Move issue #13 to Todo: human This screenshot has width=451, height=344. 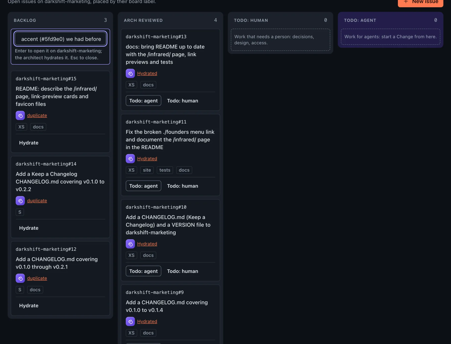pyautogui.click(x=182, y=101)
